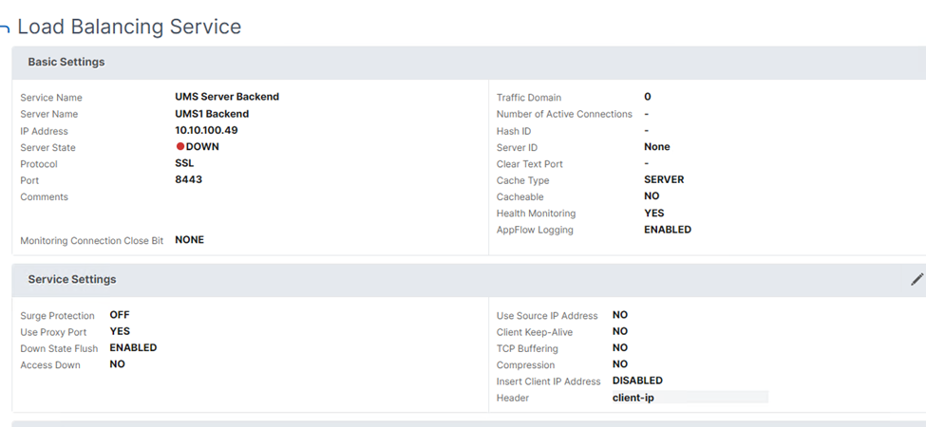The width and height of the screenshot is (926, 427).
Task: Select the UMS Server Backend service name
Action: tap(227, 97)
